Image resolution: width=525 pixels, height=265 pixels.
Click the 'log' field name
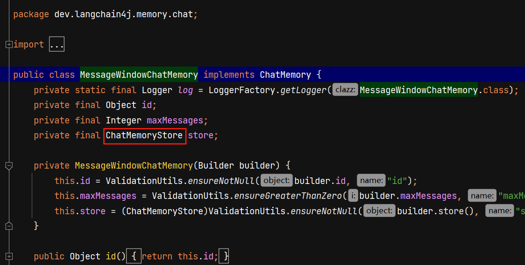coord(185,90)
